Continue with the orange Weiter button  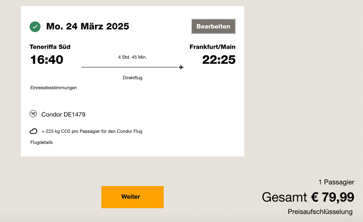132,197
